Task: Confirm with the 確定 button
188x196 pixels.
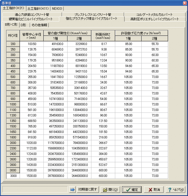Action: (132, 190)
